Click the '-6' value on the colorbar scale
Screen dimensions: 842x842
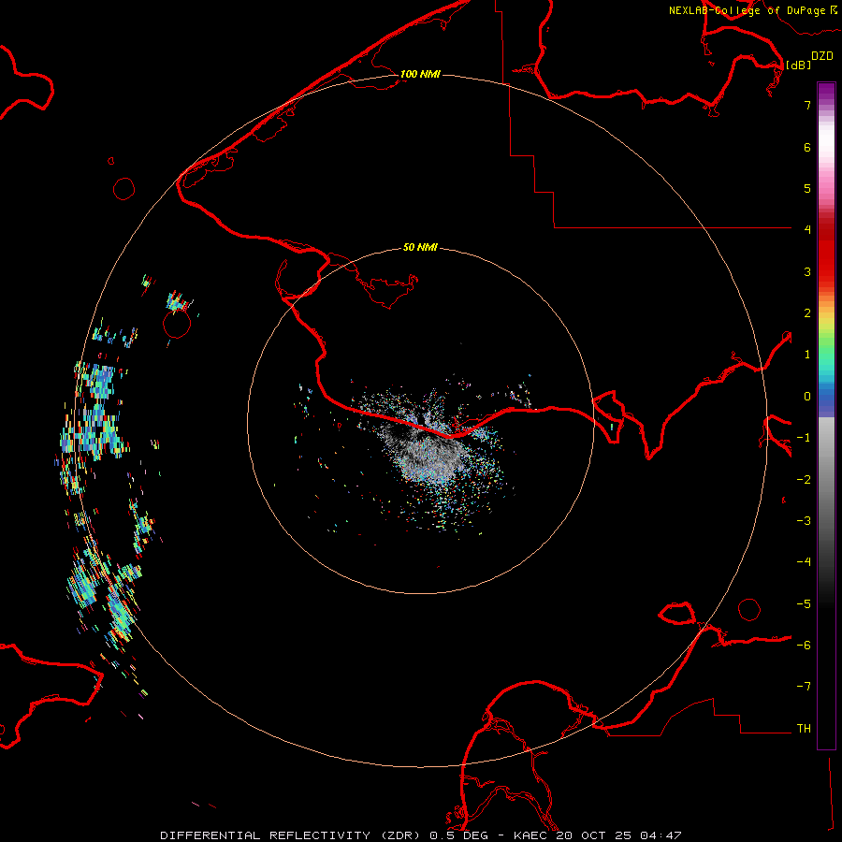[x=804, y=646]
